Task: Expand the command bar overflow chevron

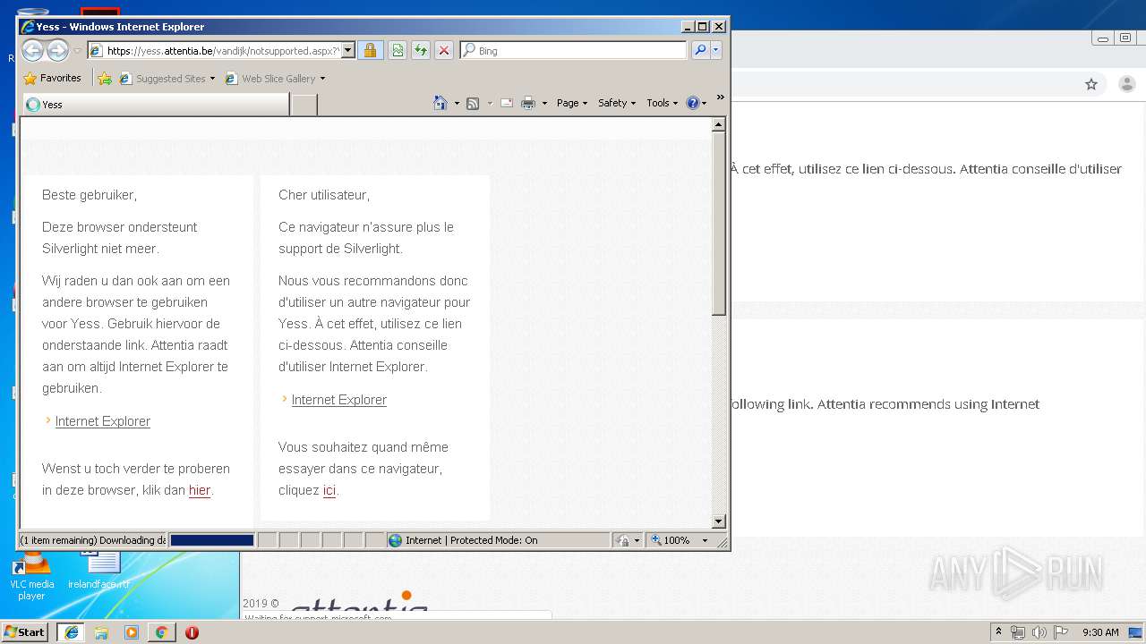Action: pyautogui.click(x=720, y=97)
